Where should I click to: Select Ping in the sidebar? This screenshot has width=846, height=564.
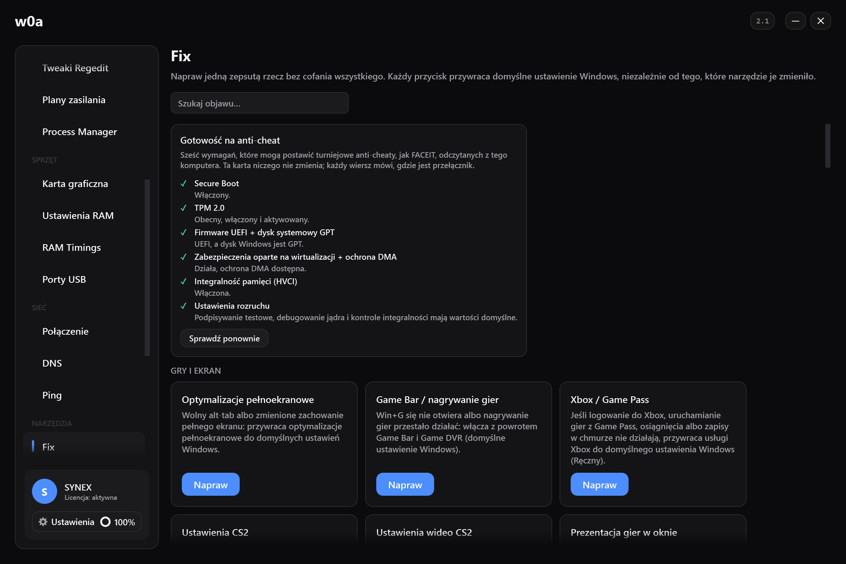(x=52, y=395)
